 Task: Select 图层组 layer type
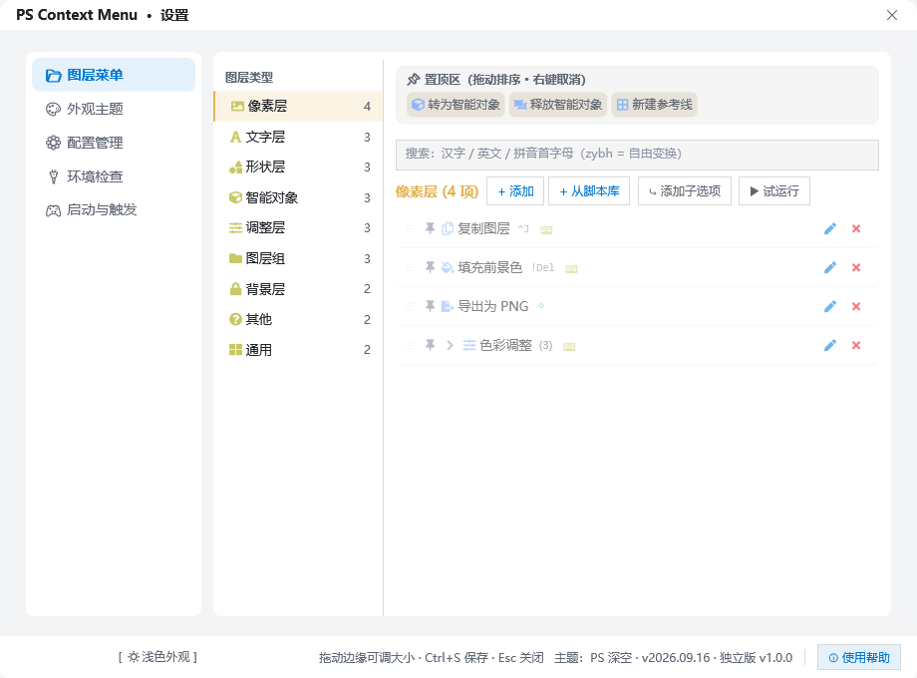(298, 258)
